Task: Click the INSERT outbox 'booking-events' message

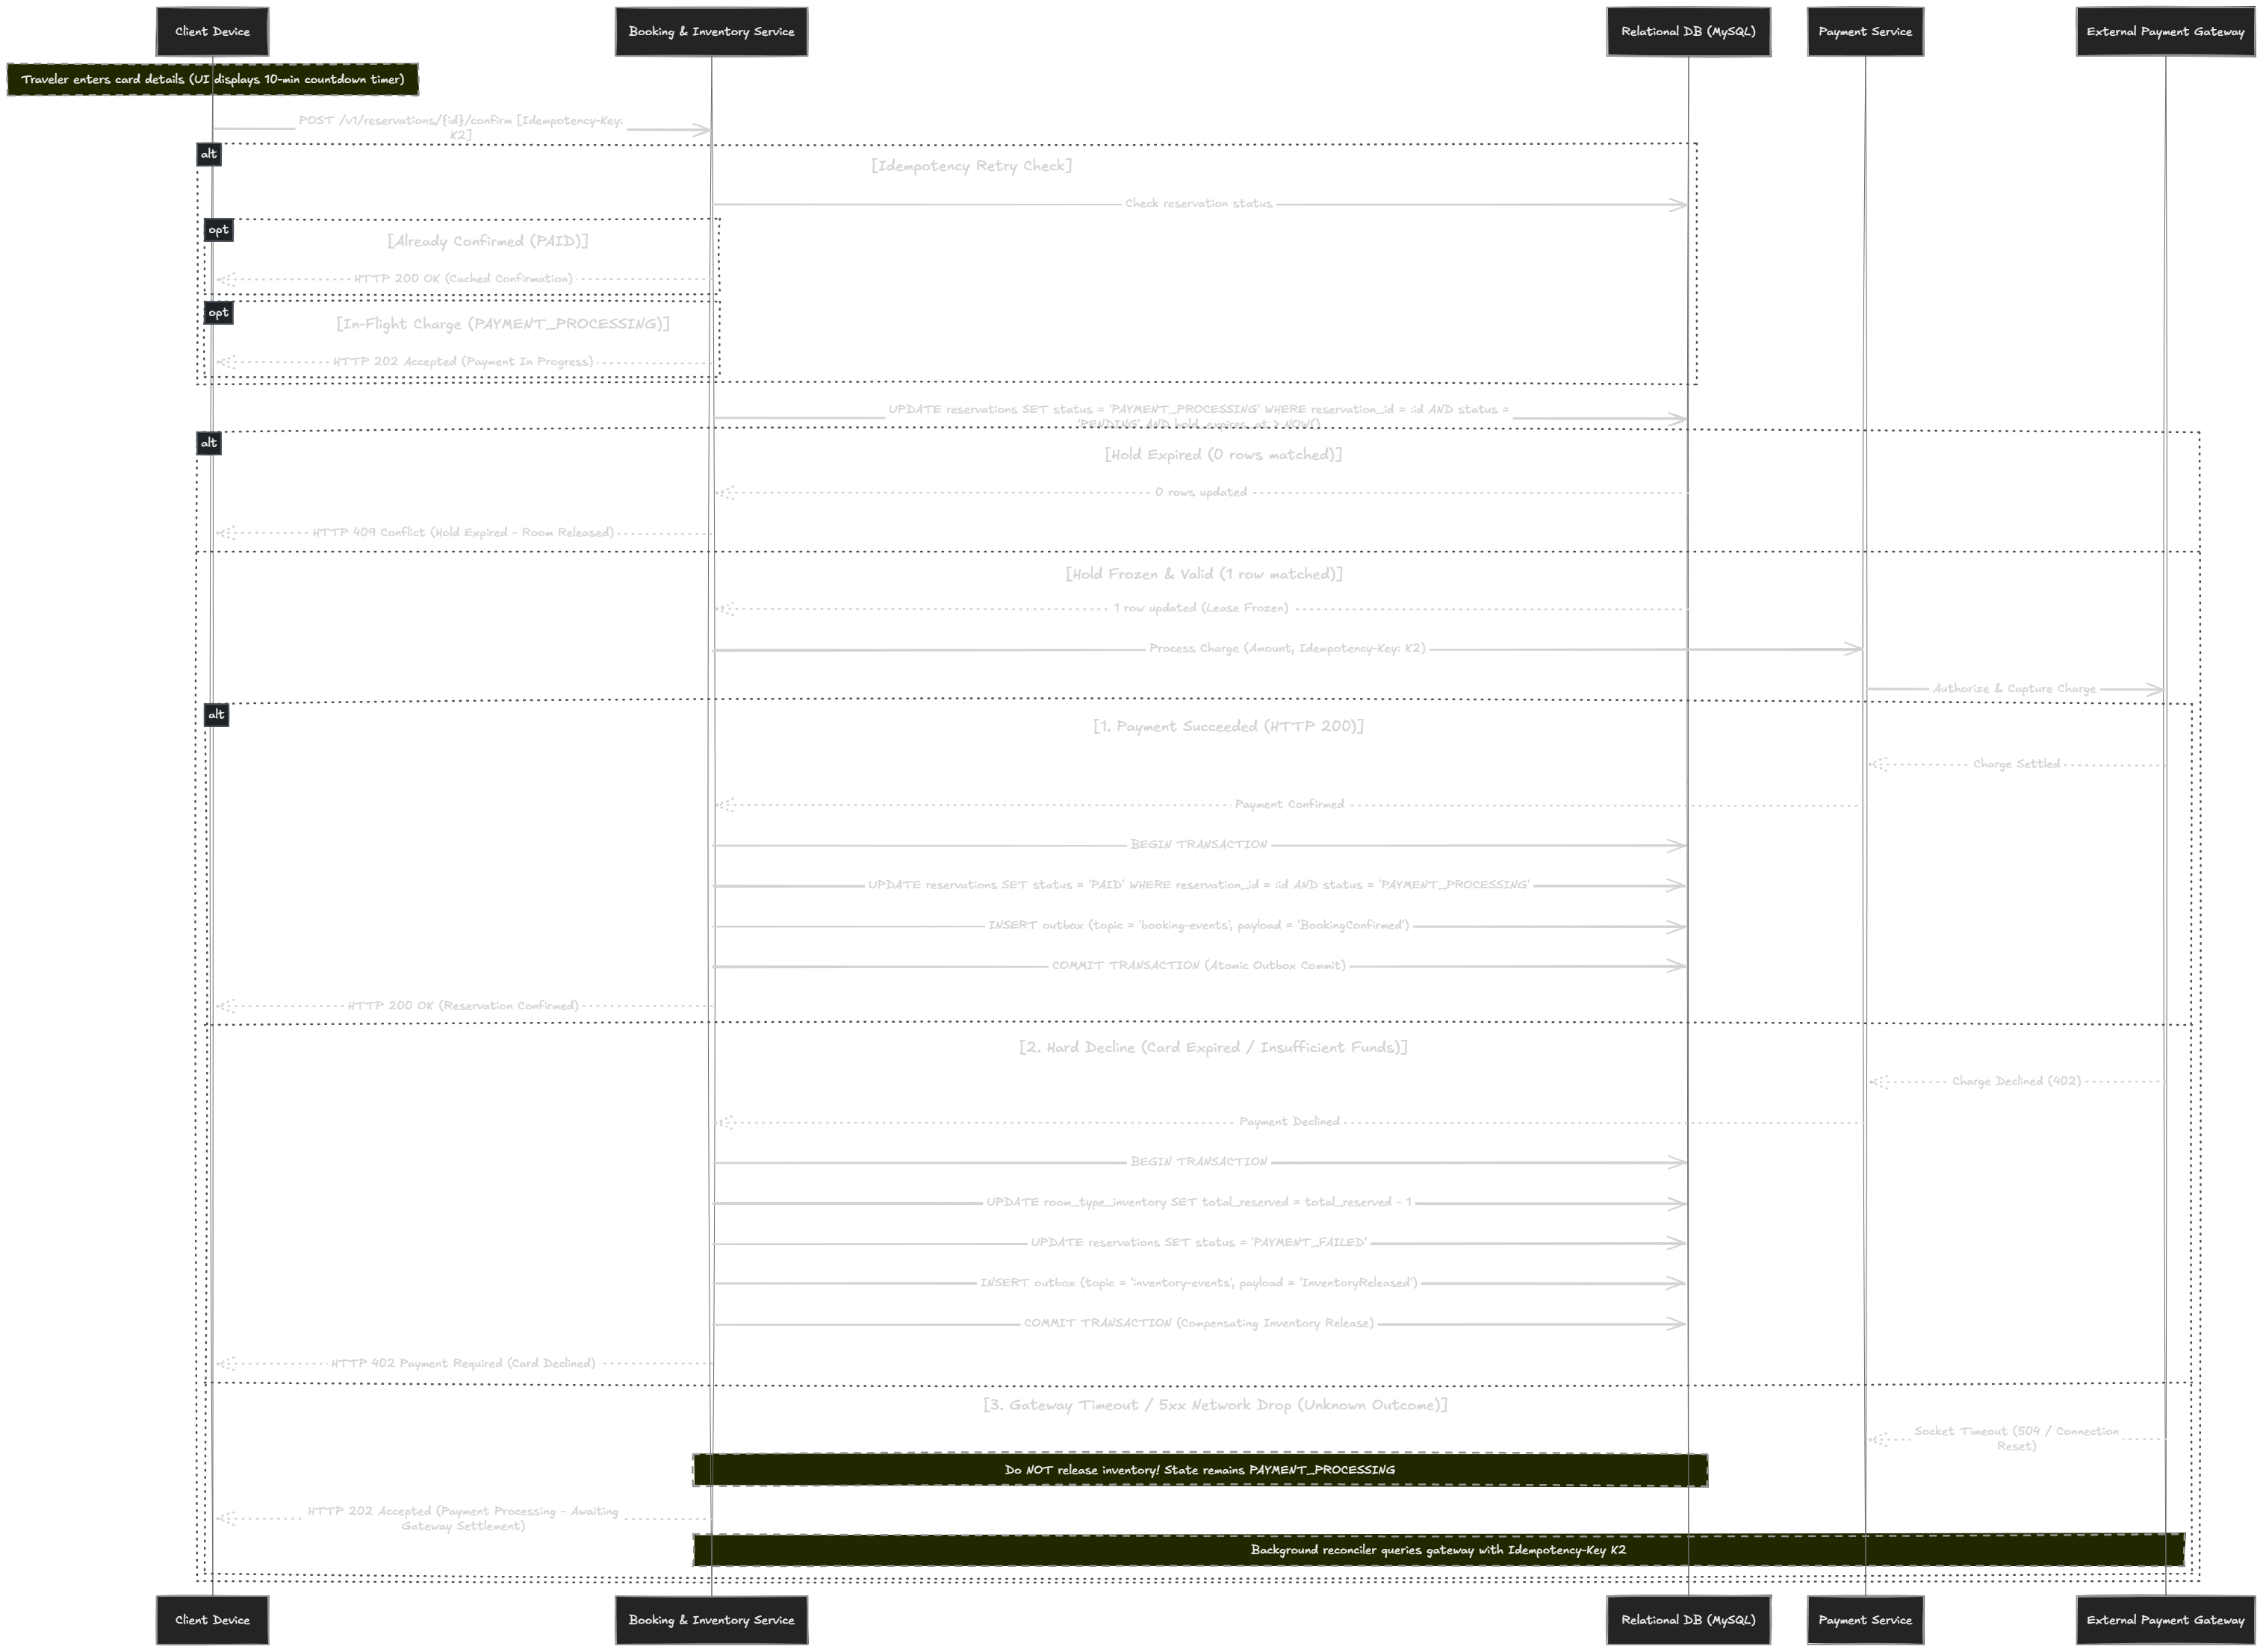Action: pos(1199,925)
